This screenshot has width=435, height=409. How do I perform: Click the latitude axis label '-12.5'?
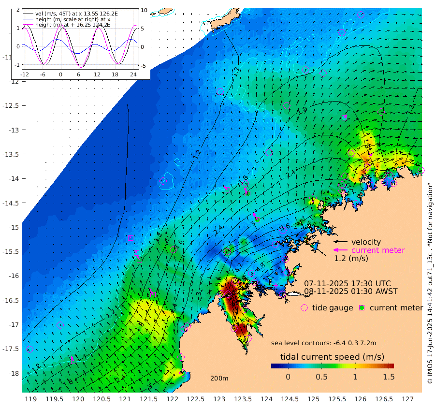point(10,106)
